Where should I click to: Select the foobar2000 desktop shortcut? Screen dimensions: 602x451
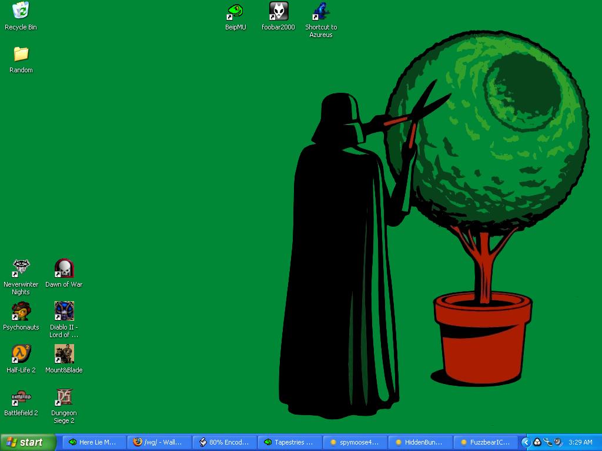[278, 16]
